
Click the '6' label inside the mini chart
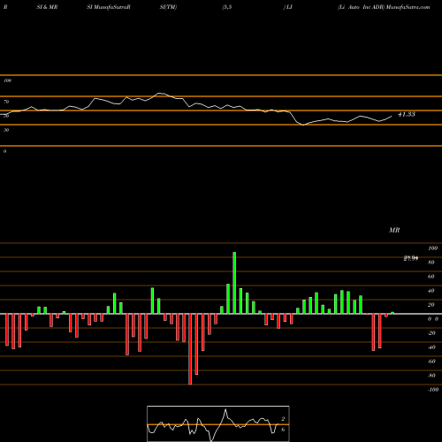coord(283,430)
